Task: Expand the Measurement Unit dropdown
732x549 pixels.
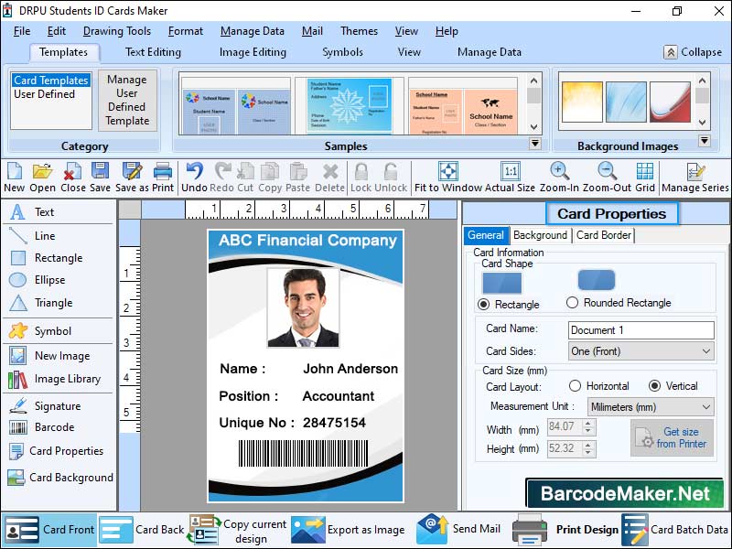Action: coord(651,407)
